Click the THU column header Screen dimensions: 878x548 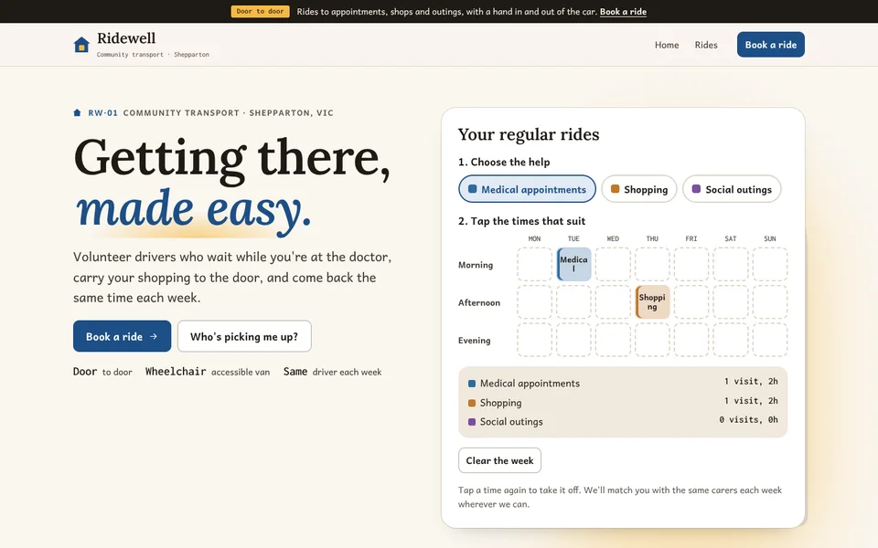[652, 238]
